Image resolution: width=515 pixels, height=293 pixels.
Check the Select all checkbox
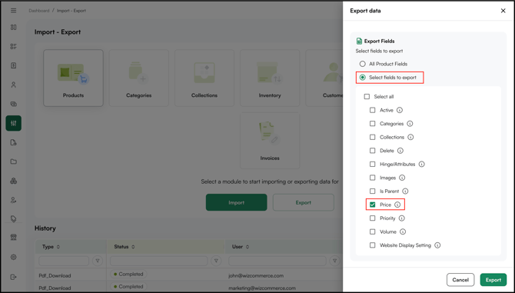coord(367,97)
